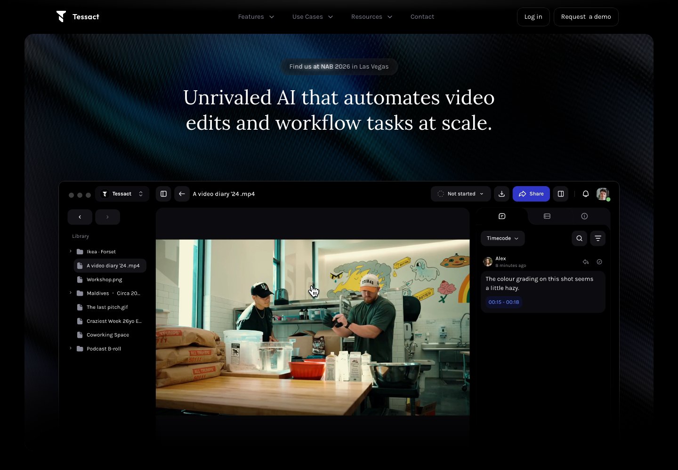The image size is (678, 470).
Task: Open the Tessact workspace switcher dropdown
Action: (x=122, y=194)
